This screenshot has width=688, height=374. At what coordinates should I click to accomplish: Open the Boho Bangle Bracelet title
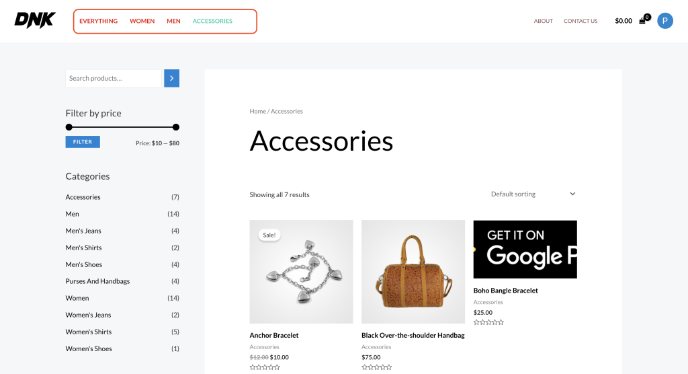coord(505,291)
